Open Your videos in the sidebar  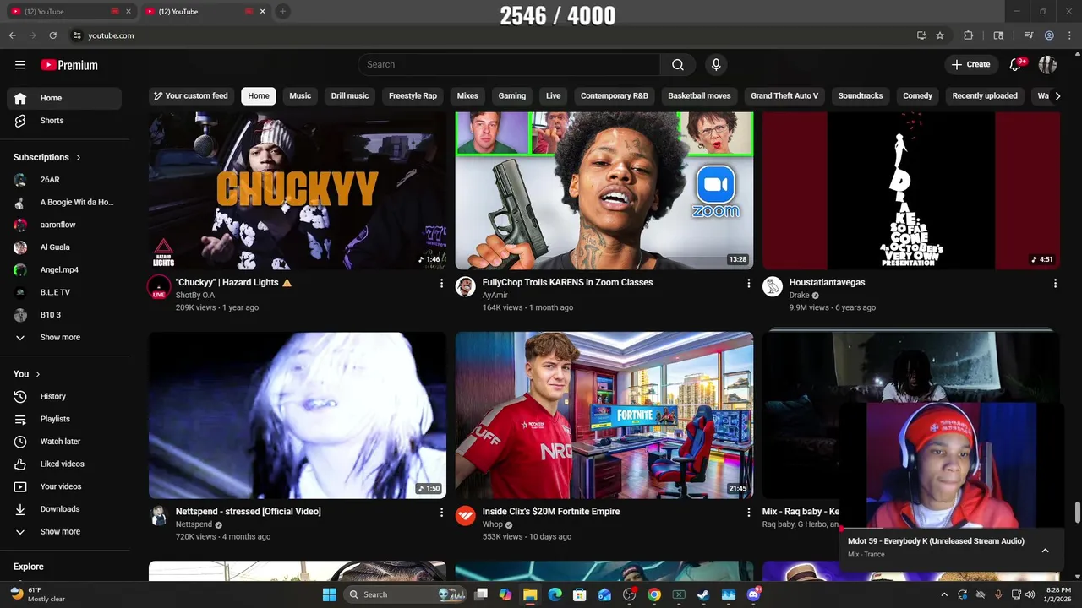[64, 486]
